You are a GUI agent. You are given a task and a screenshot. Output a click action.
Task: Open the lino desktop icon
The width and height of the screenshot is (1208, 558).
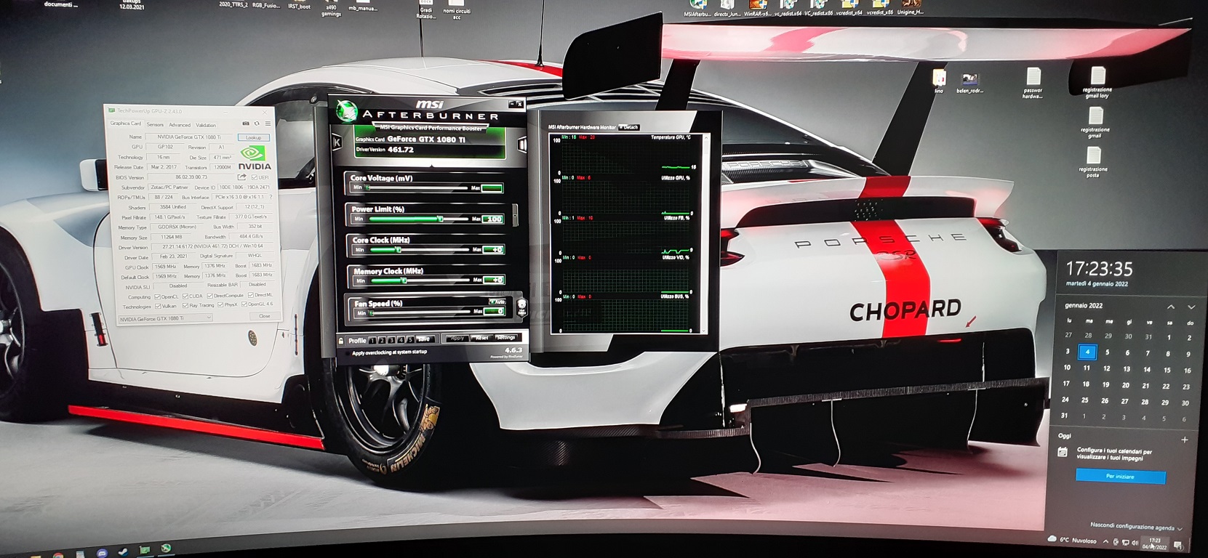(939, 81)
